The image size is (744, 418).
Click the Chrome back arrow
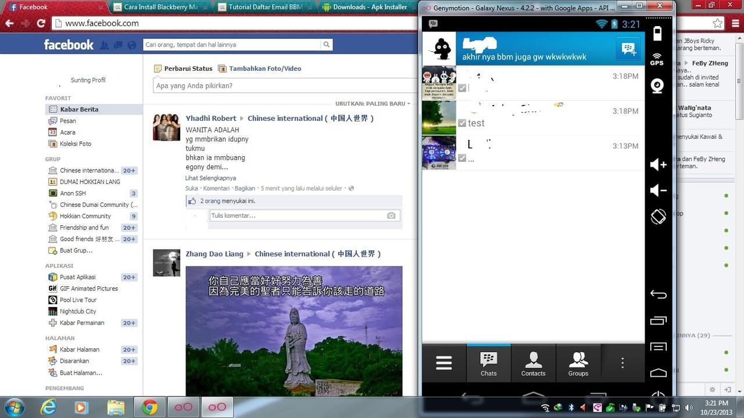pyautogui.click(x=9, y=23)
